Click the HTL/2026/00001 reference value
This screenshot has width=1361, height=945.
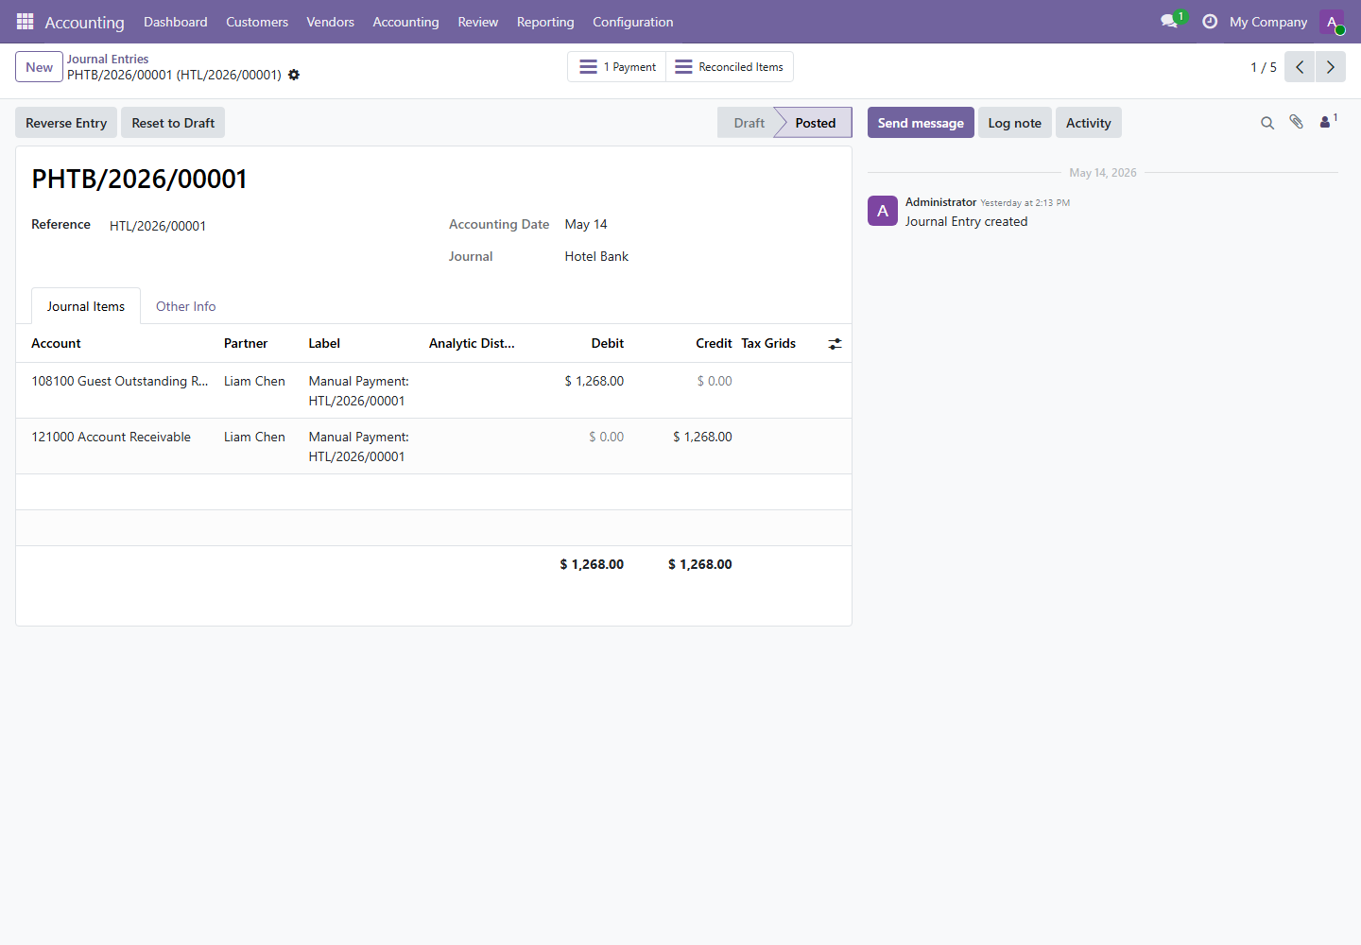(158, 226)
